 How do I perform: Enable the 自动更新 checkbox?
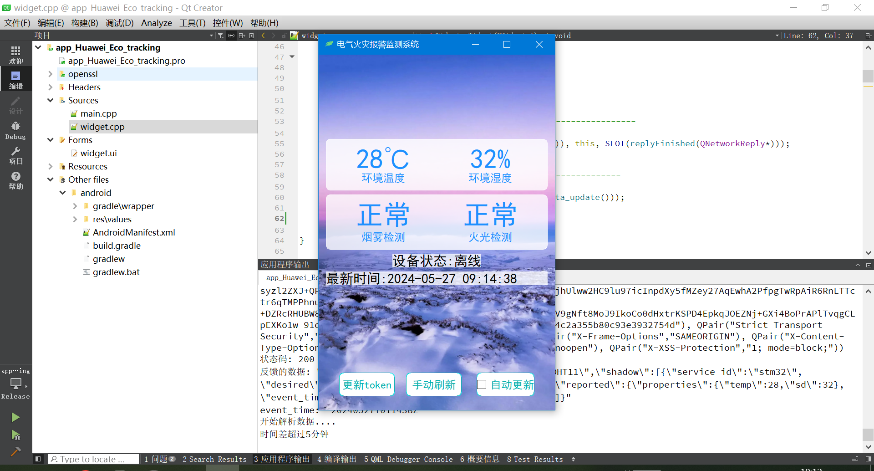482,384
